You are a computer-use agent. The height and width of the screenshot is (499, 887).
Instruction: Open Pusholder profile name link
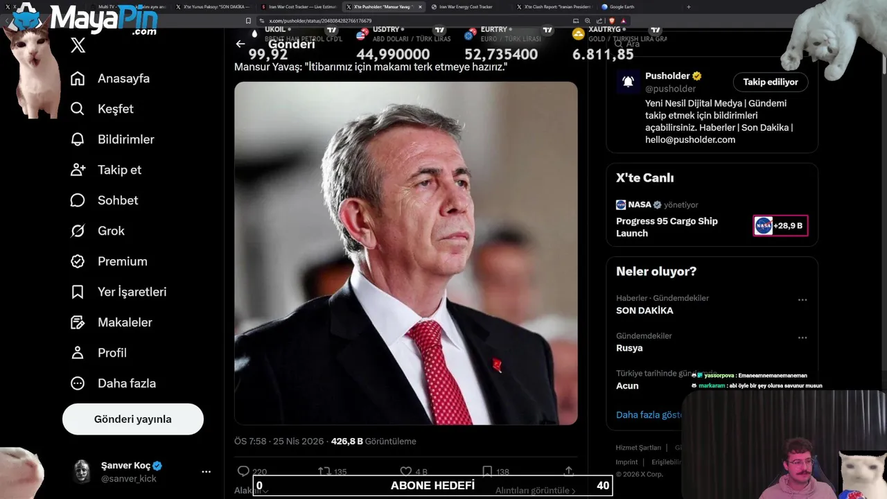tap(667, 76)
